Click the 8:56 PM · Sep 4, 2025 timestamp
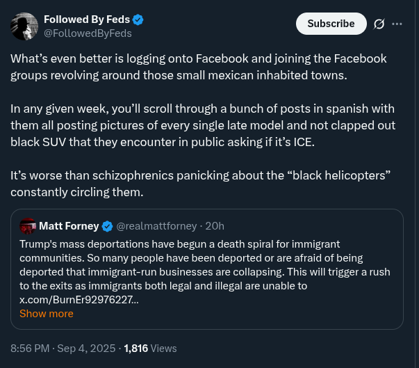 coord(62,349)
